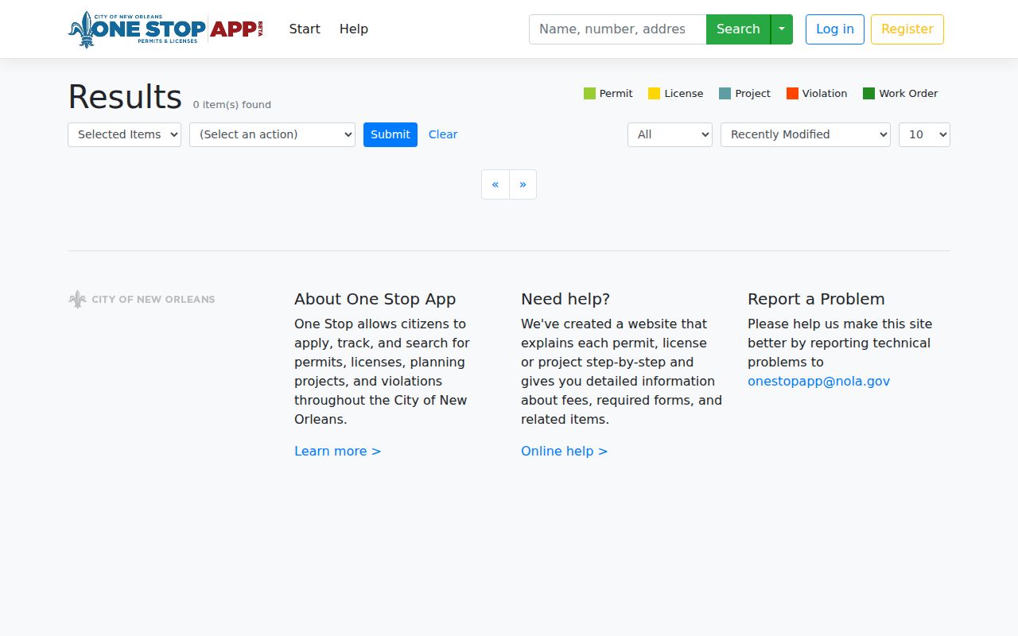Click the onestopapp@nola.gov email link
The height and width of the screenshot is (636, 1018).
click(819, 381)
